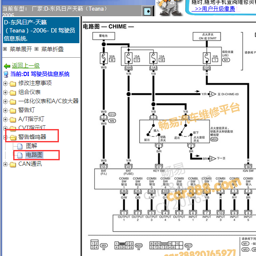Viewport: 256px width, 256px height.
Task: Click the open folder icon for 警告蜂鸣器
Action: point(13,138)
